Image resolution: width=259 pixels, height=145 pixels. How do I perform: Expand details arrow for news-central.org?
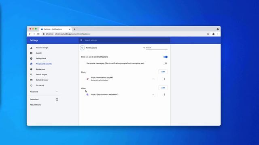pos(153,79)
